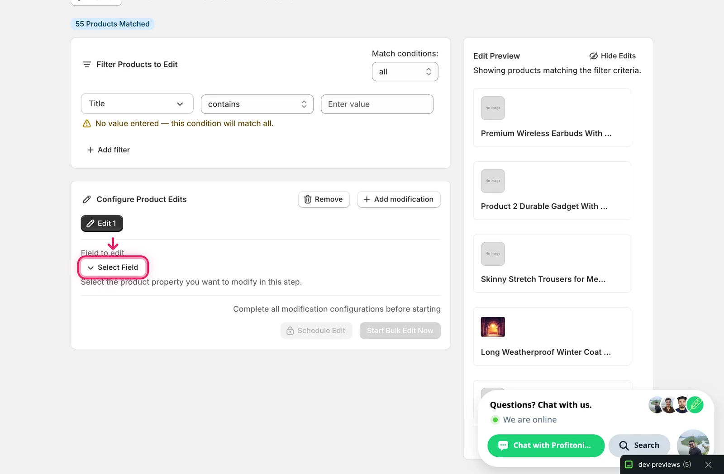The image size is (724, 474).
Task: Open the Select Field dropdown
Action: tap(113, 268)
